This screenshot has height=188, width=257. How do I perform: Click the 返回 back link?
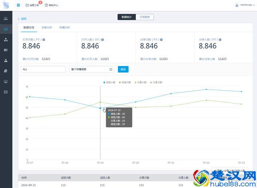pos(22,19)
